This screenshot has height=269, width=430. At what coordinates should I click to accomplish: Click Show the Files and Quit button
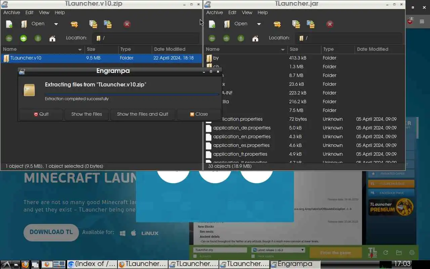pyautogui.click(x=142, y=114)
